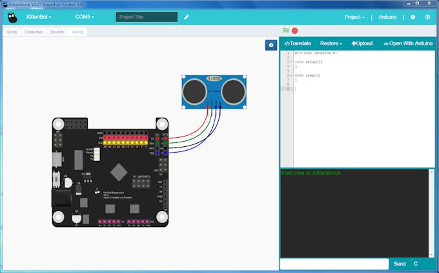Open the Sprite tab
The height and width of the screenshot is (273, 439).
12,32
